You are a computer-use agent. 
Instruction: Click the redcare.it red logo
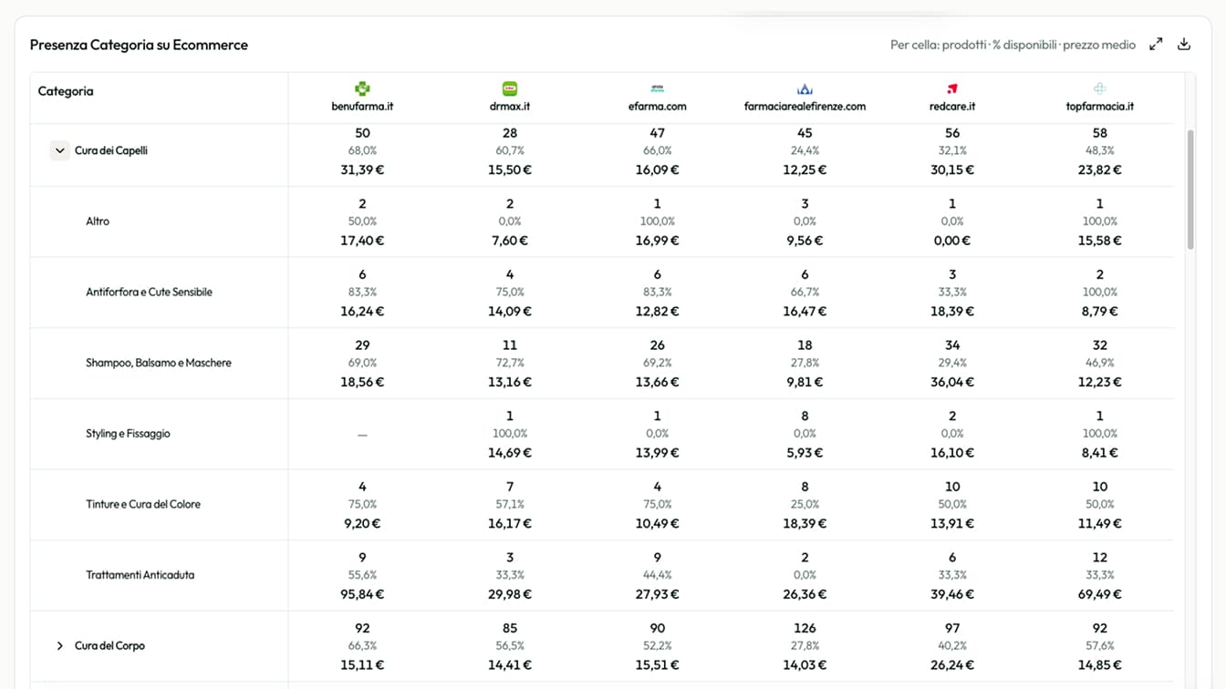click(x=952, y=88)
